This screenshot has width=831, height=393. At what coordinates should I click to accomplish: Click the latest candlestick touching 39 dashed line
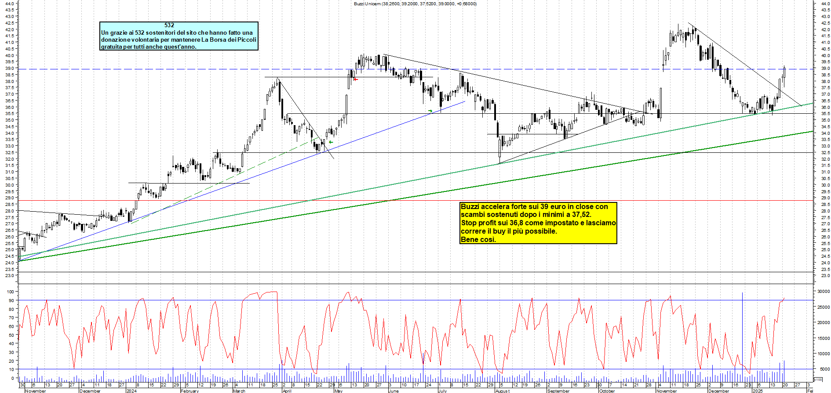(784, 76)
